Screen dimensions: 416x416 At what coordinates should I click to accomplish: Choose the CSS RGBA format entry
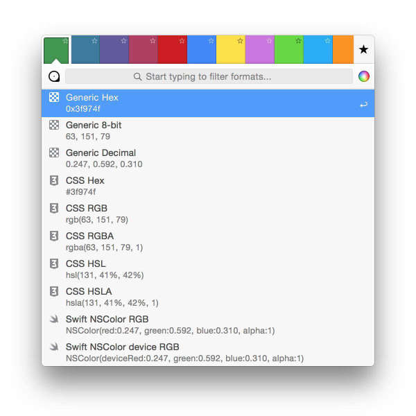coord(208,242)
